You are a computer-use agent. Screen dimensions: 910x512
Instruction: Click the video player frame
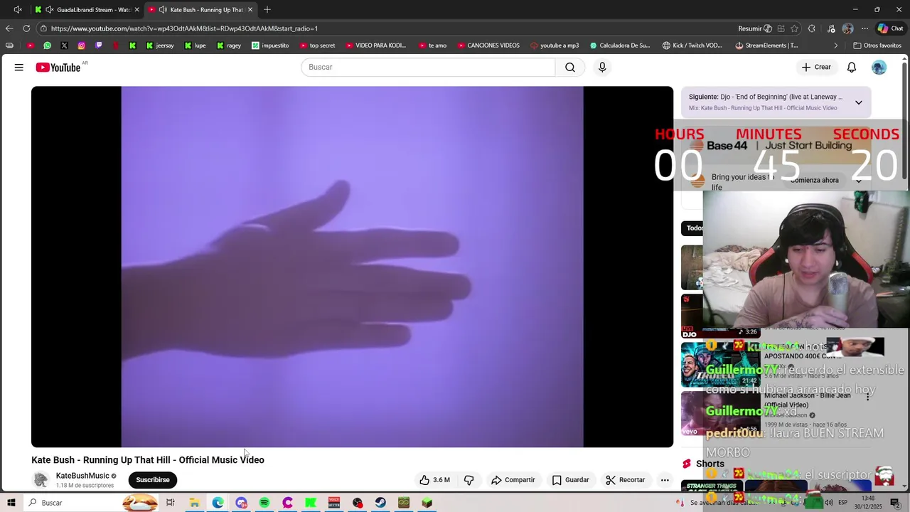[x=352, y=267]
